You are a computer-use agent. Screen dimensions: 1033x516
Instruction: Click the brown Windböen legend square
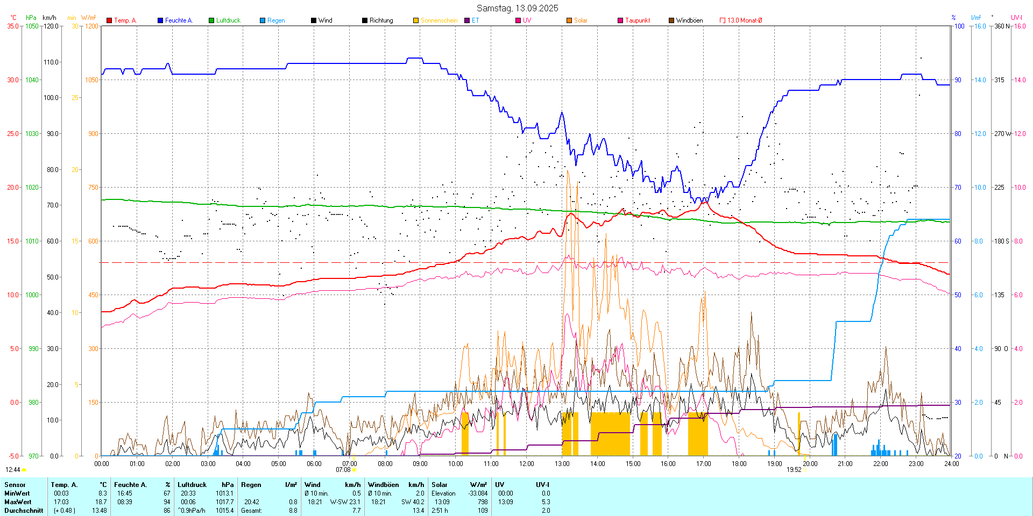(x=671, y=20)
